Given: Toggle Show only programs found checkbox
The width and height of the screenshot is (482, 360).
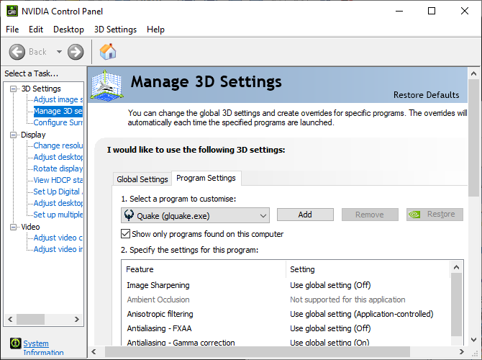Looking at the screenshot, I should 126,234.
